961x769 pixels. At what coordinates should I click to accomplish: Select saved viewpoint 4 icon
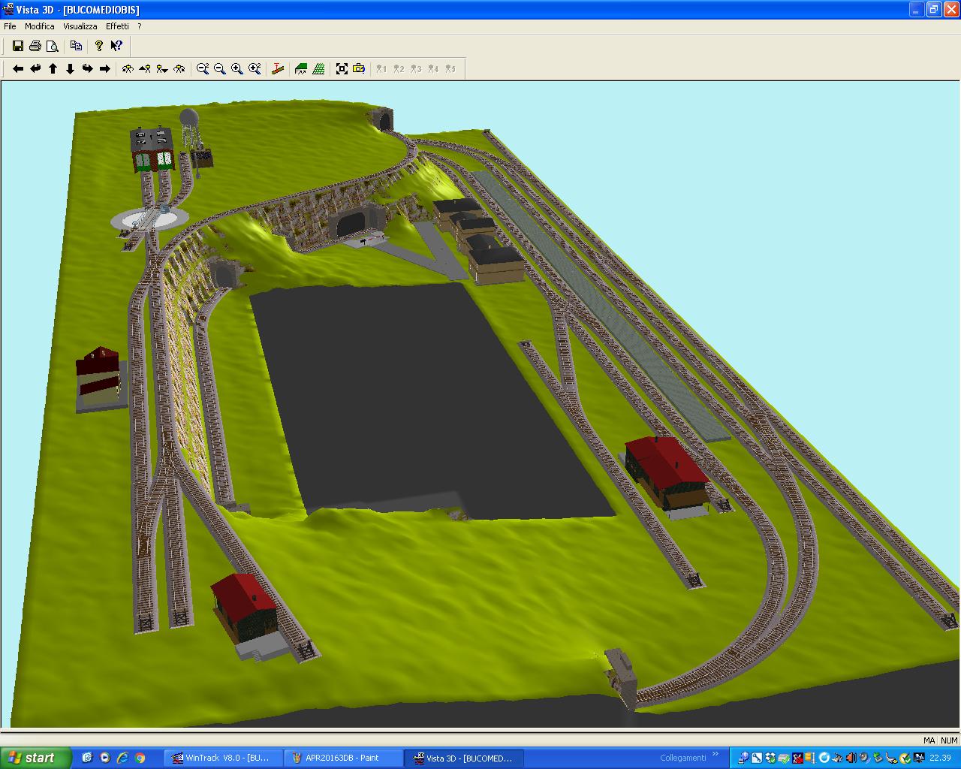pyautogui.click(x=433, y=68)
